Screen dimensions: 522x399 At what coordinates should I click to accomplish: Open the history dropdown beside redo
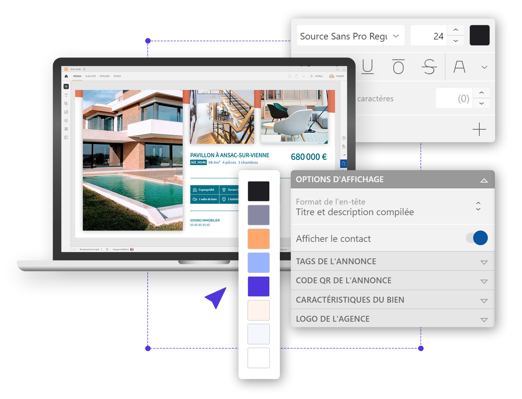click(x=304, y=76)
